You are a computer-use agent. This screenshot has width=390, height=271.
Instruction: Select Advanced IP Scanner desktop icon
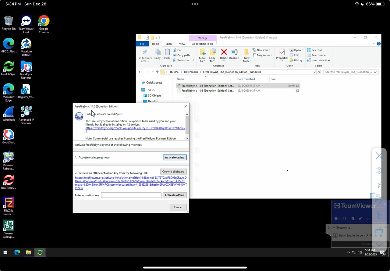click(x=26, y=115)
